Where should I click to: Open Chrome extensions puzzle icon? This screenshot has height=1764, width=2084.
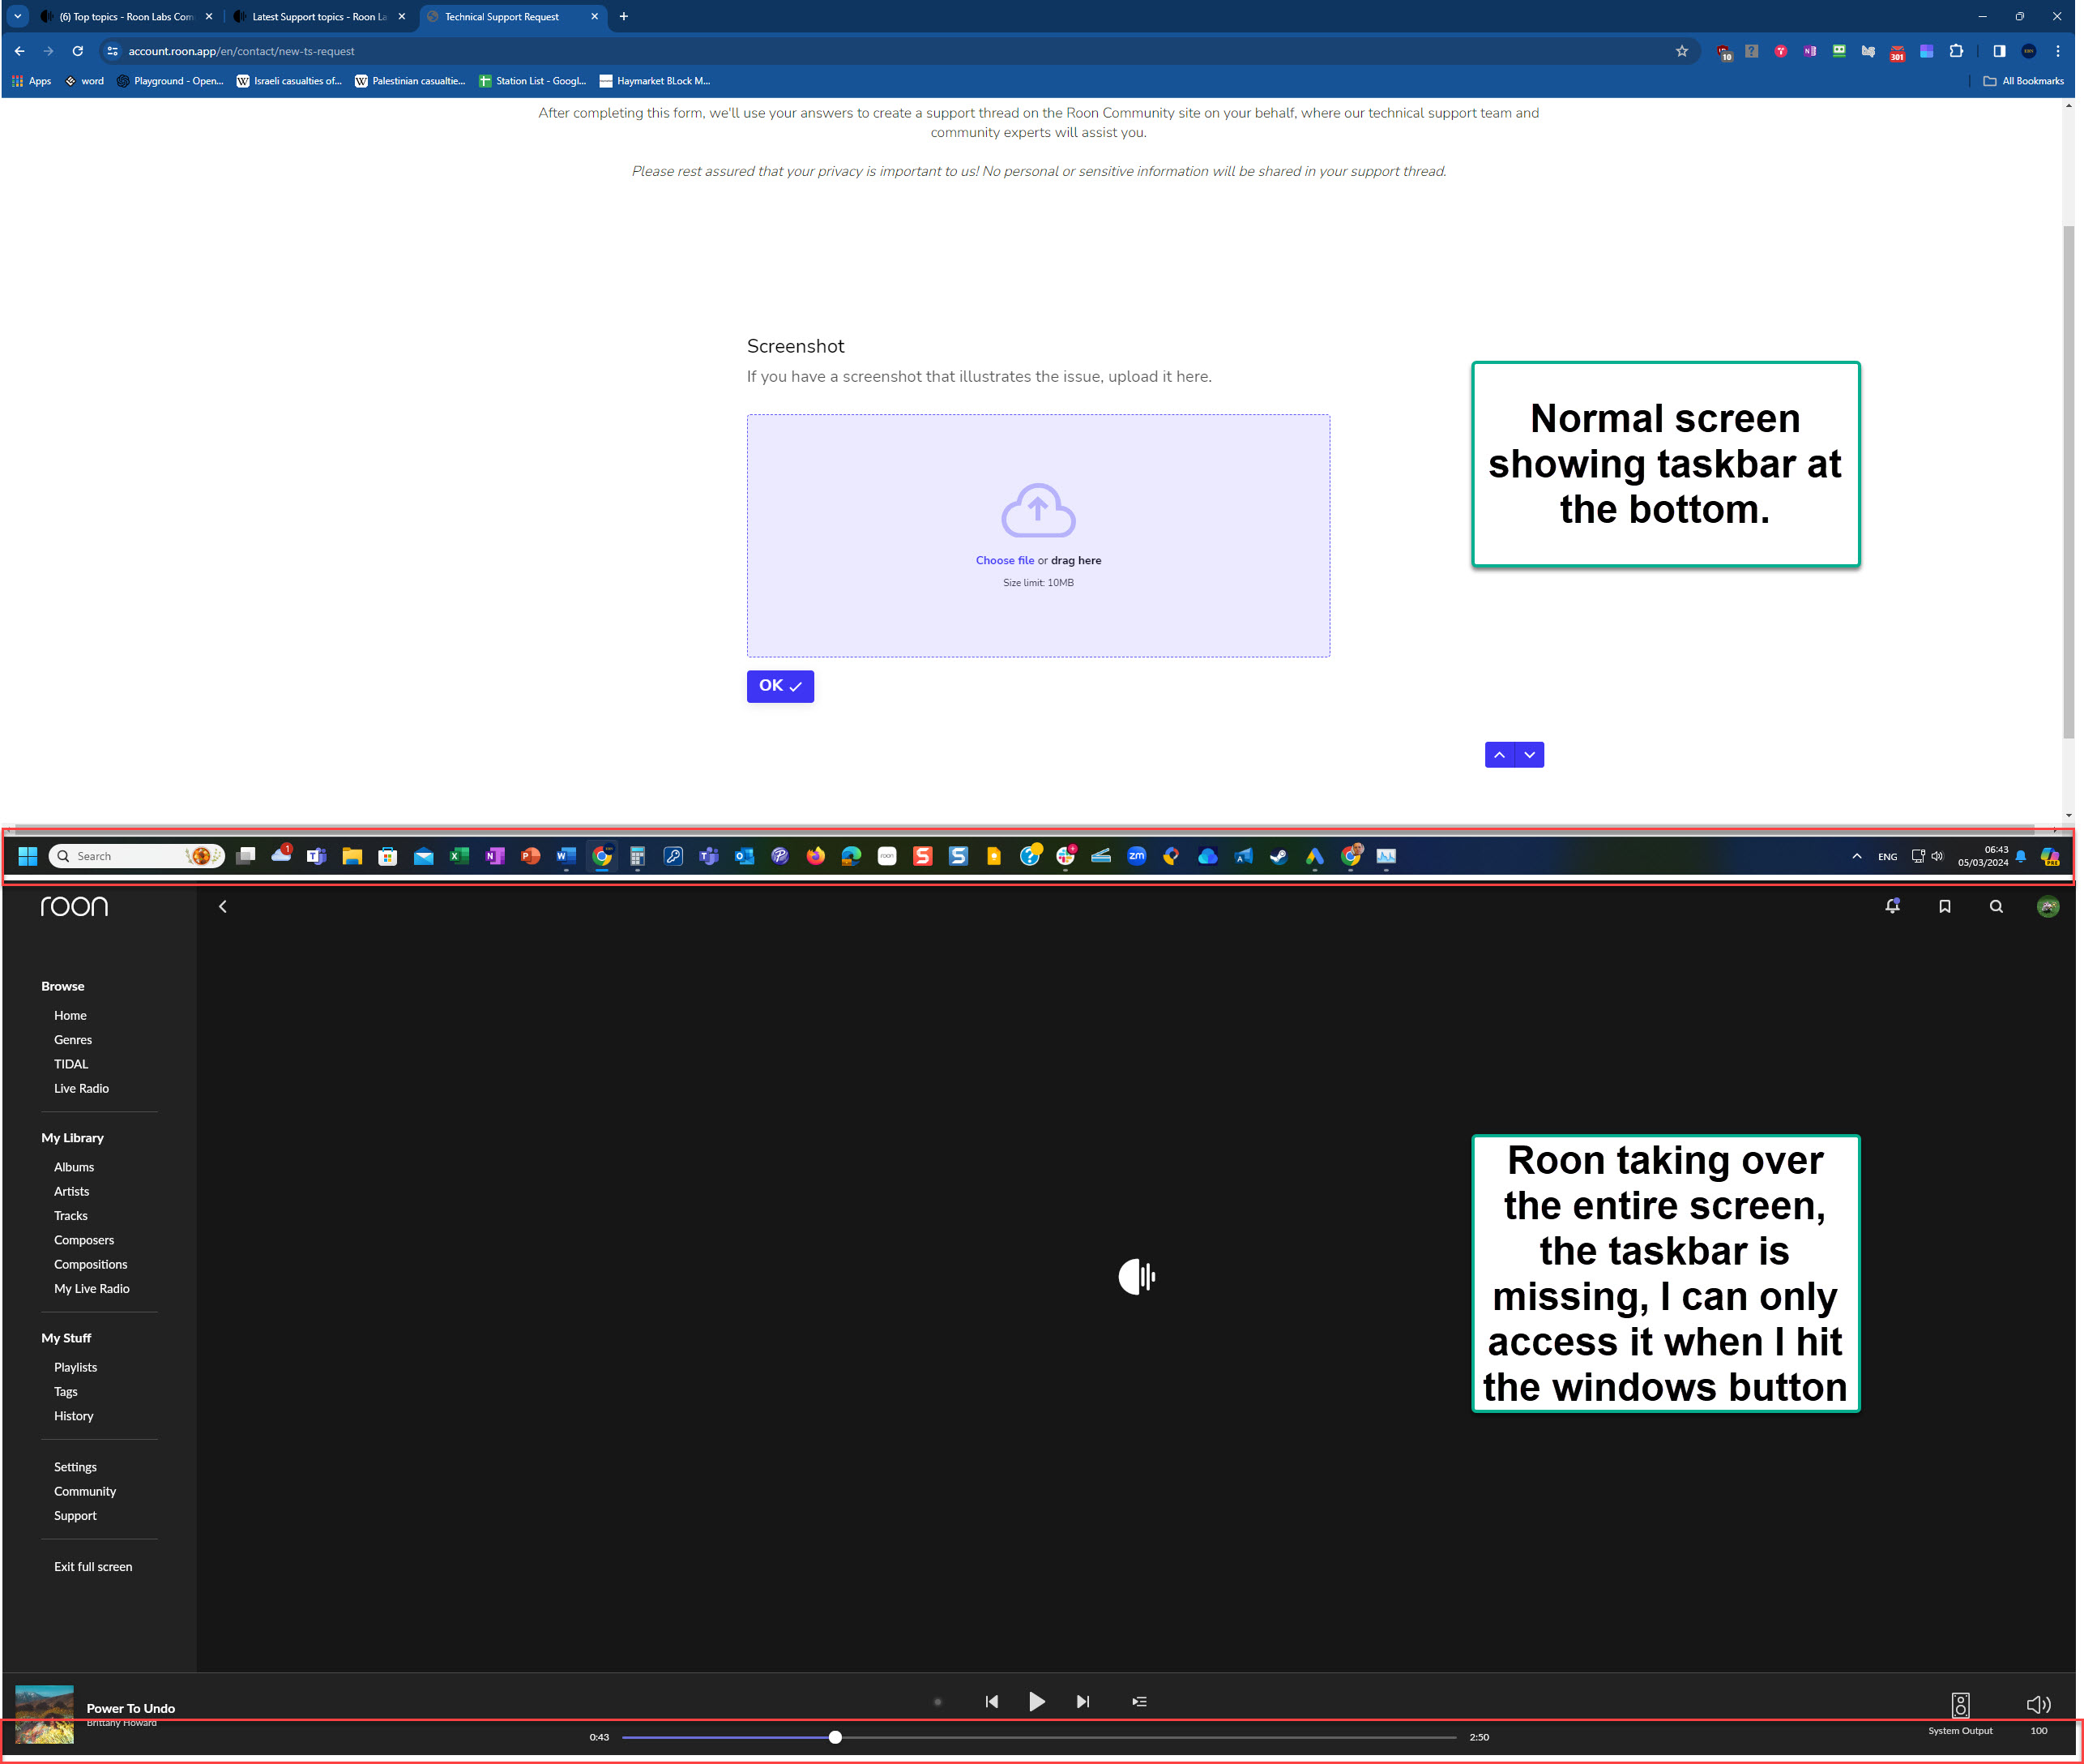[1956, 51]
